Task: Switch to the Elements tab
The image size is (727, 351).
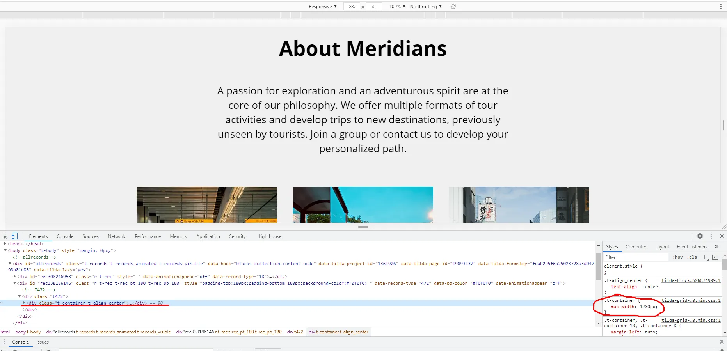Action: (x=38, y=236)
